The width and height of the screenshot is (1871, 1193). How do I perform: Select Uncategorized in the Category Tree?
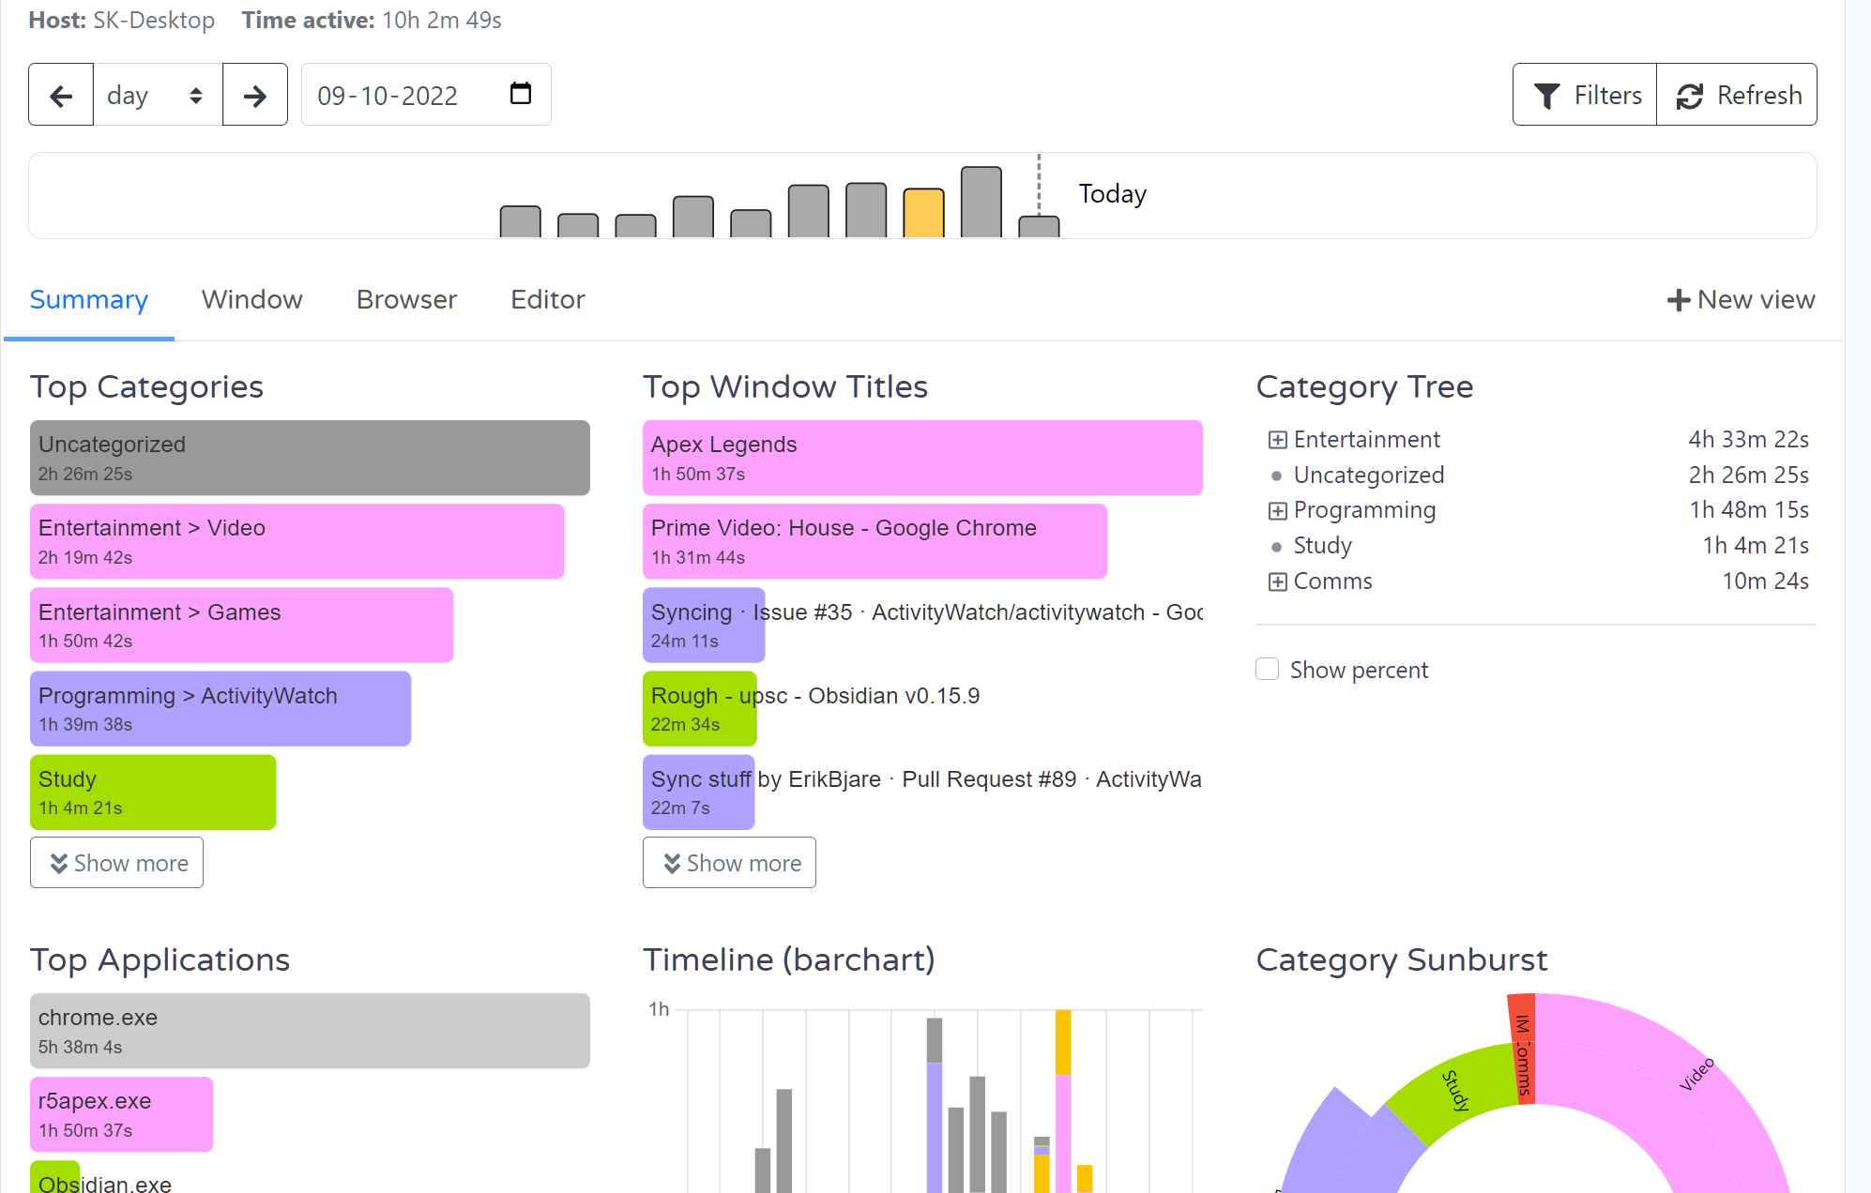[x=1368, y=476]
